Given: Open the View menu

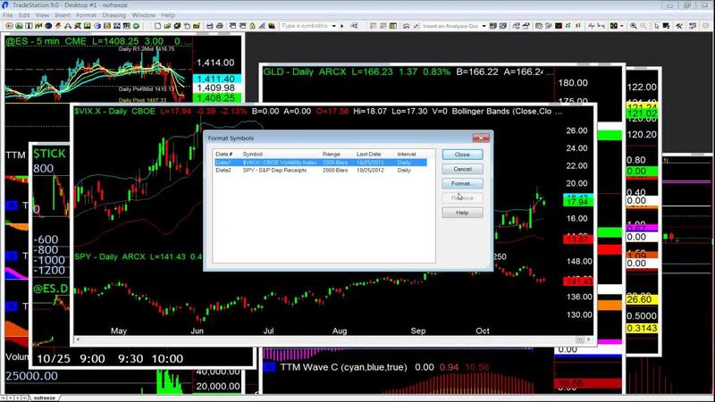Looking at the screenshot, I should [42, 15].
